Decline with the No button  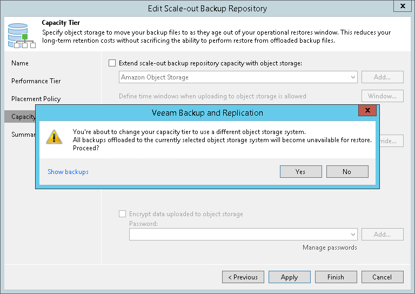(347, 172)
